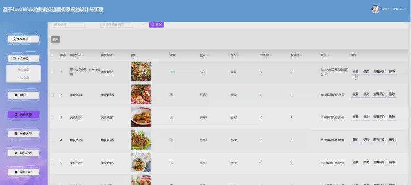Click the 收藏数 column sort icon
This screenshot has width=411, height=185.
[x=301, y=55]
